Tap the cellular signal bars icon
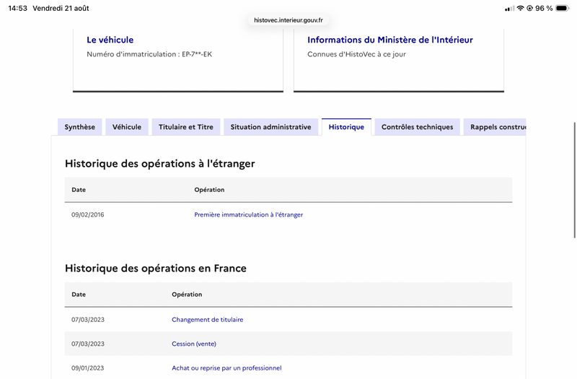Viewport: 577px width, 379px height. click(x=510, y=8)
